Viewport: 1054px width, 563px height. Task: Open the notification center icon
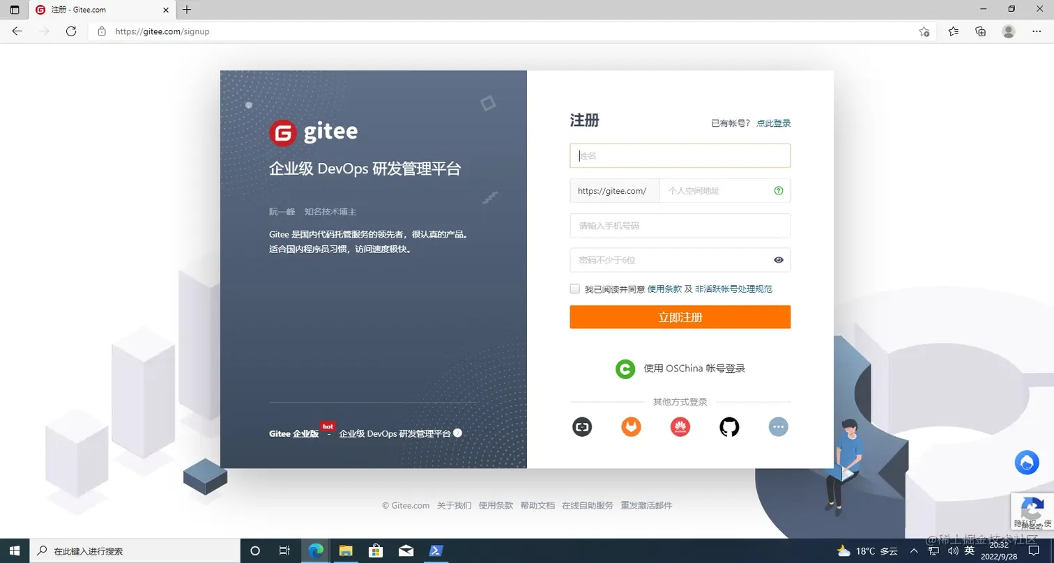click(x=1034, y=551)
